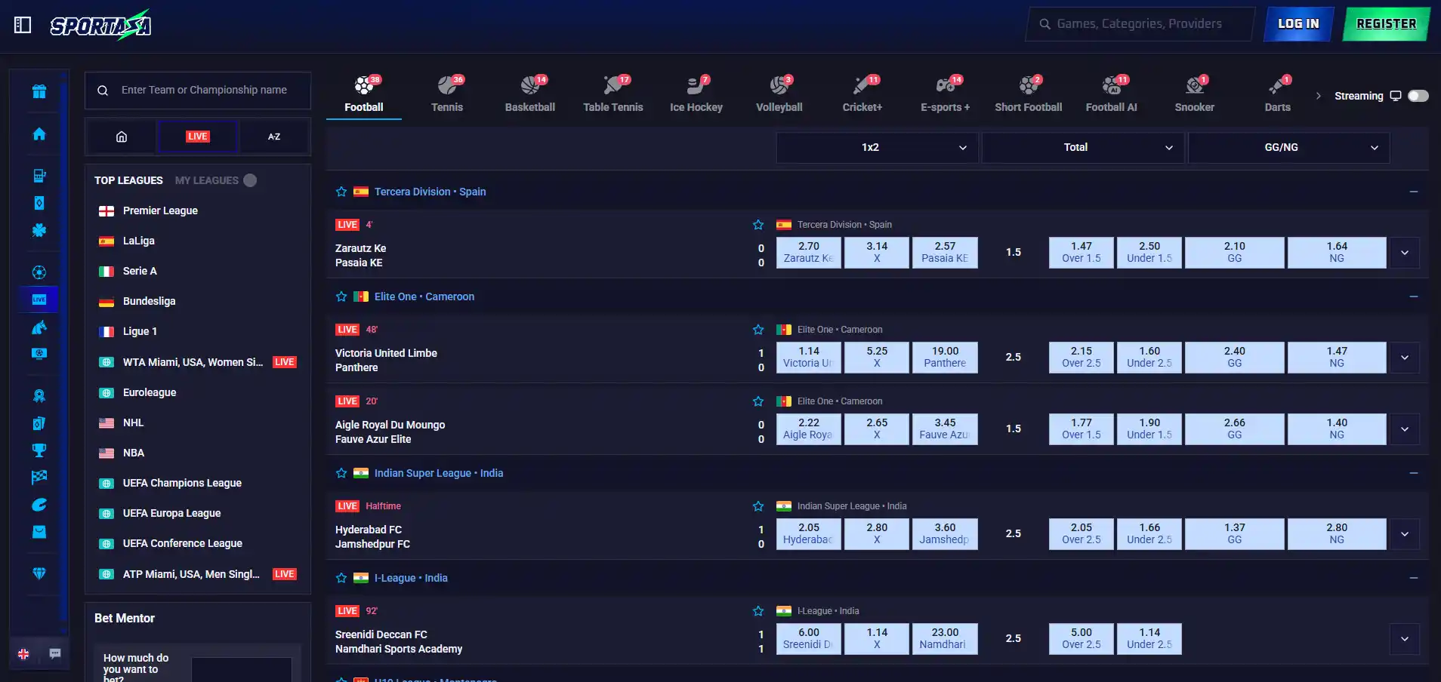Click the REGISTER button
Image resolution: width=1441 pixels, height=682 pixels.
tap(1386, 24)
